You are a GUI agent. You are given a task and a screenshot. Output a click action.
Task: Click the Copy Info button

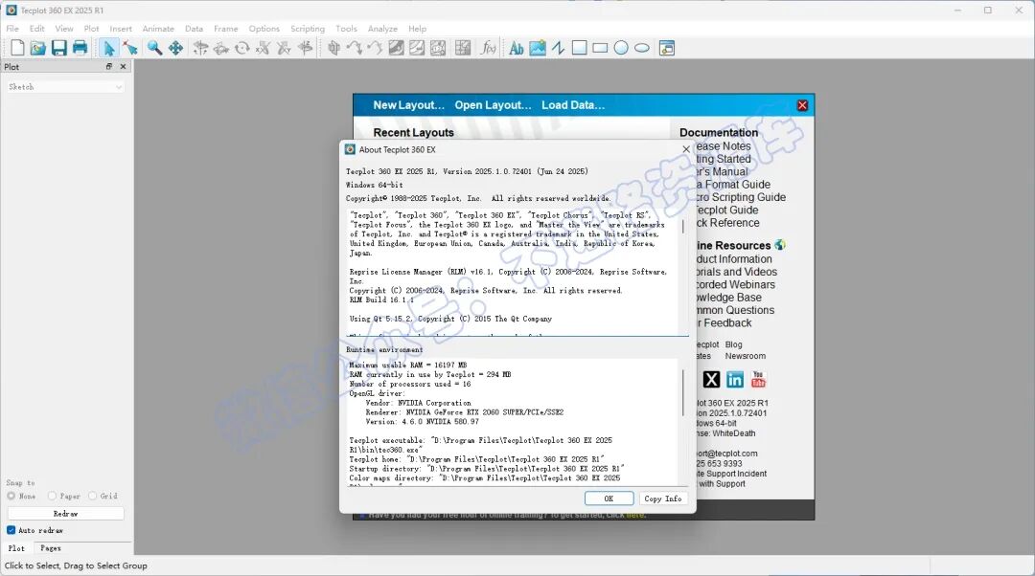(663, 498)
